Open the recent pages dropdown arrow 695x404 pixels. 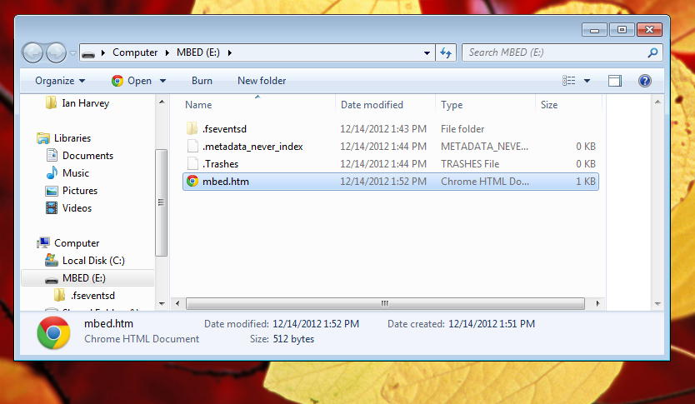click(x=73, y=53)
